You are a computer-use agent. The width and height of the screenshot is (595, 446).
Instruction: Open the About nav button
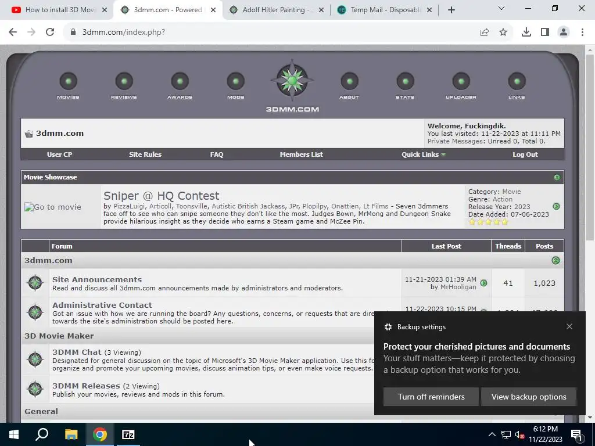tap(349, 85)
